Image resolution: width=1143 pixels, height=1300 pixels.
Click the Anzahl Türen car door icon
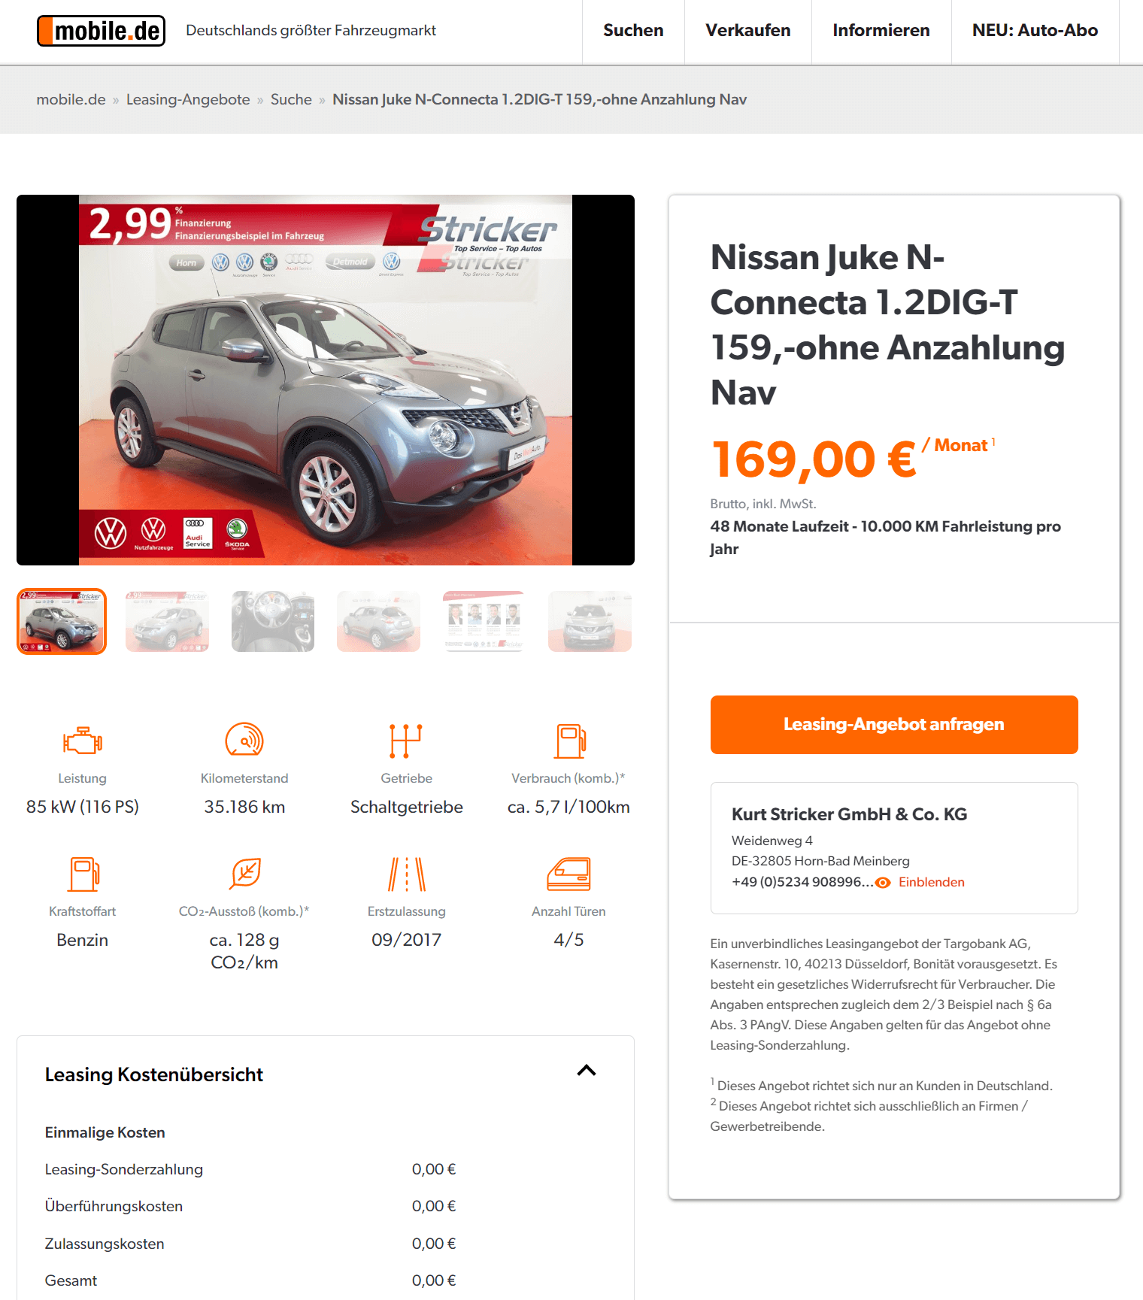[x=569, y=874]
